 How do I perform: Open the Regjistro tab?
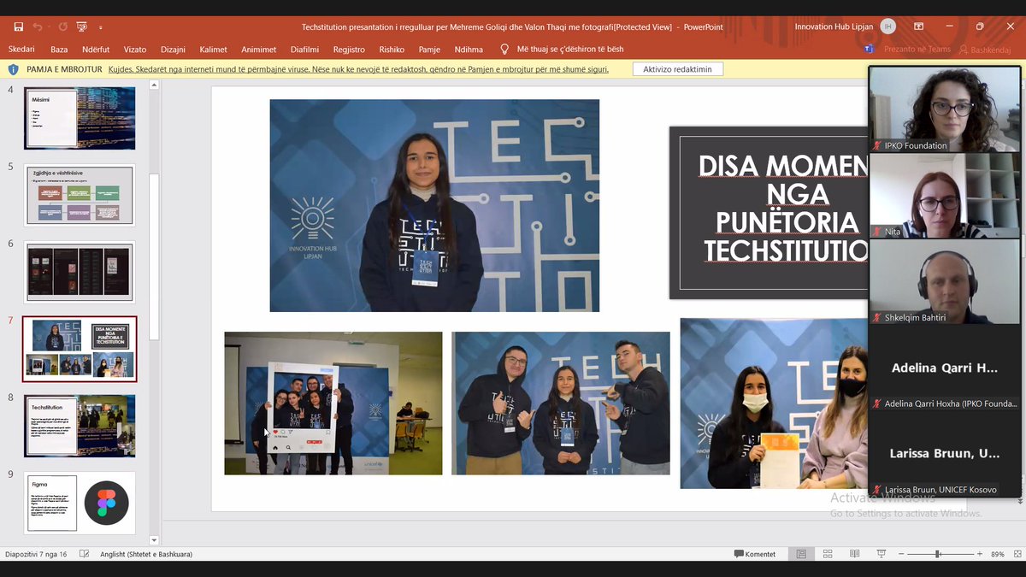(349, 50)
